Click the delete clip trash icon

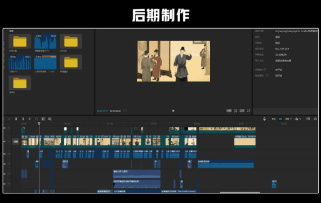pyautogui.click(x=36, y=119)
